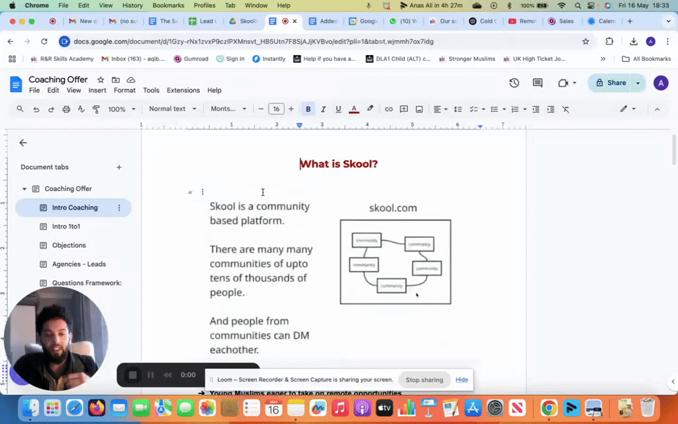The height and width of the screenshot is (424, 678).
Task: Open Share button dropdown arrow
Action: [x=638, y=83]
